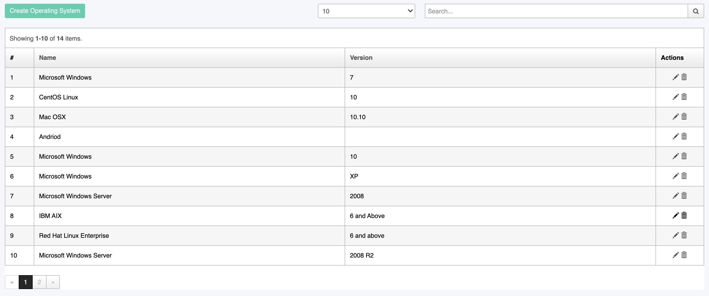This screenshot has height=296, width=709.
Task: Delete the Microsoft Windows XP entry
Action: click(x=684, y=176)
